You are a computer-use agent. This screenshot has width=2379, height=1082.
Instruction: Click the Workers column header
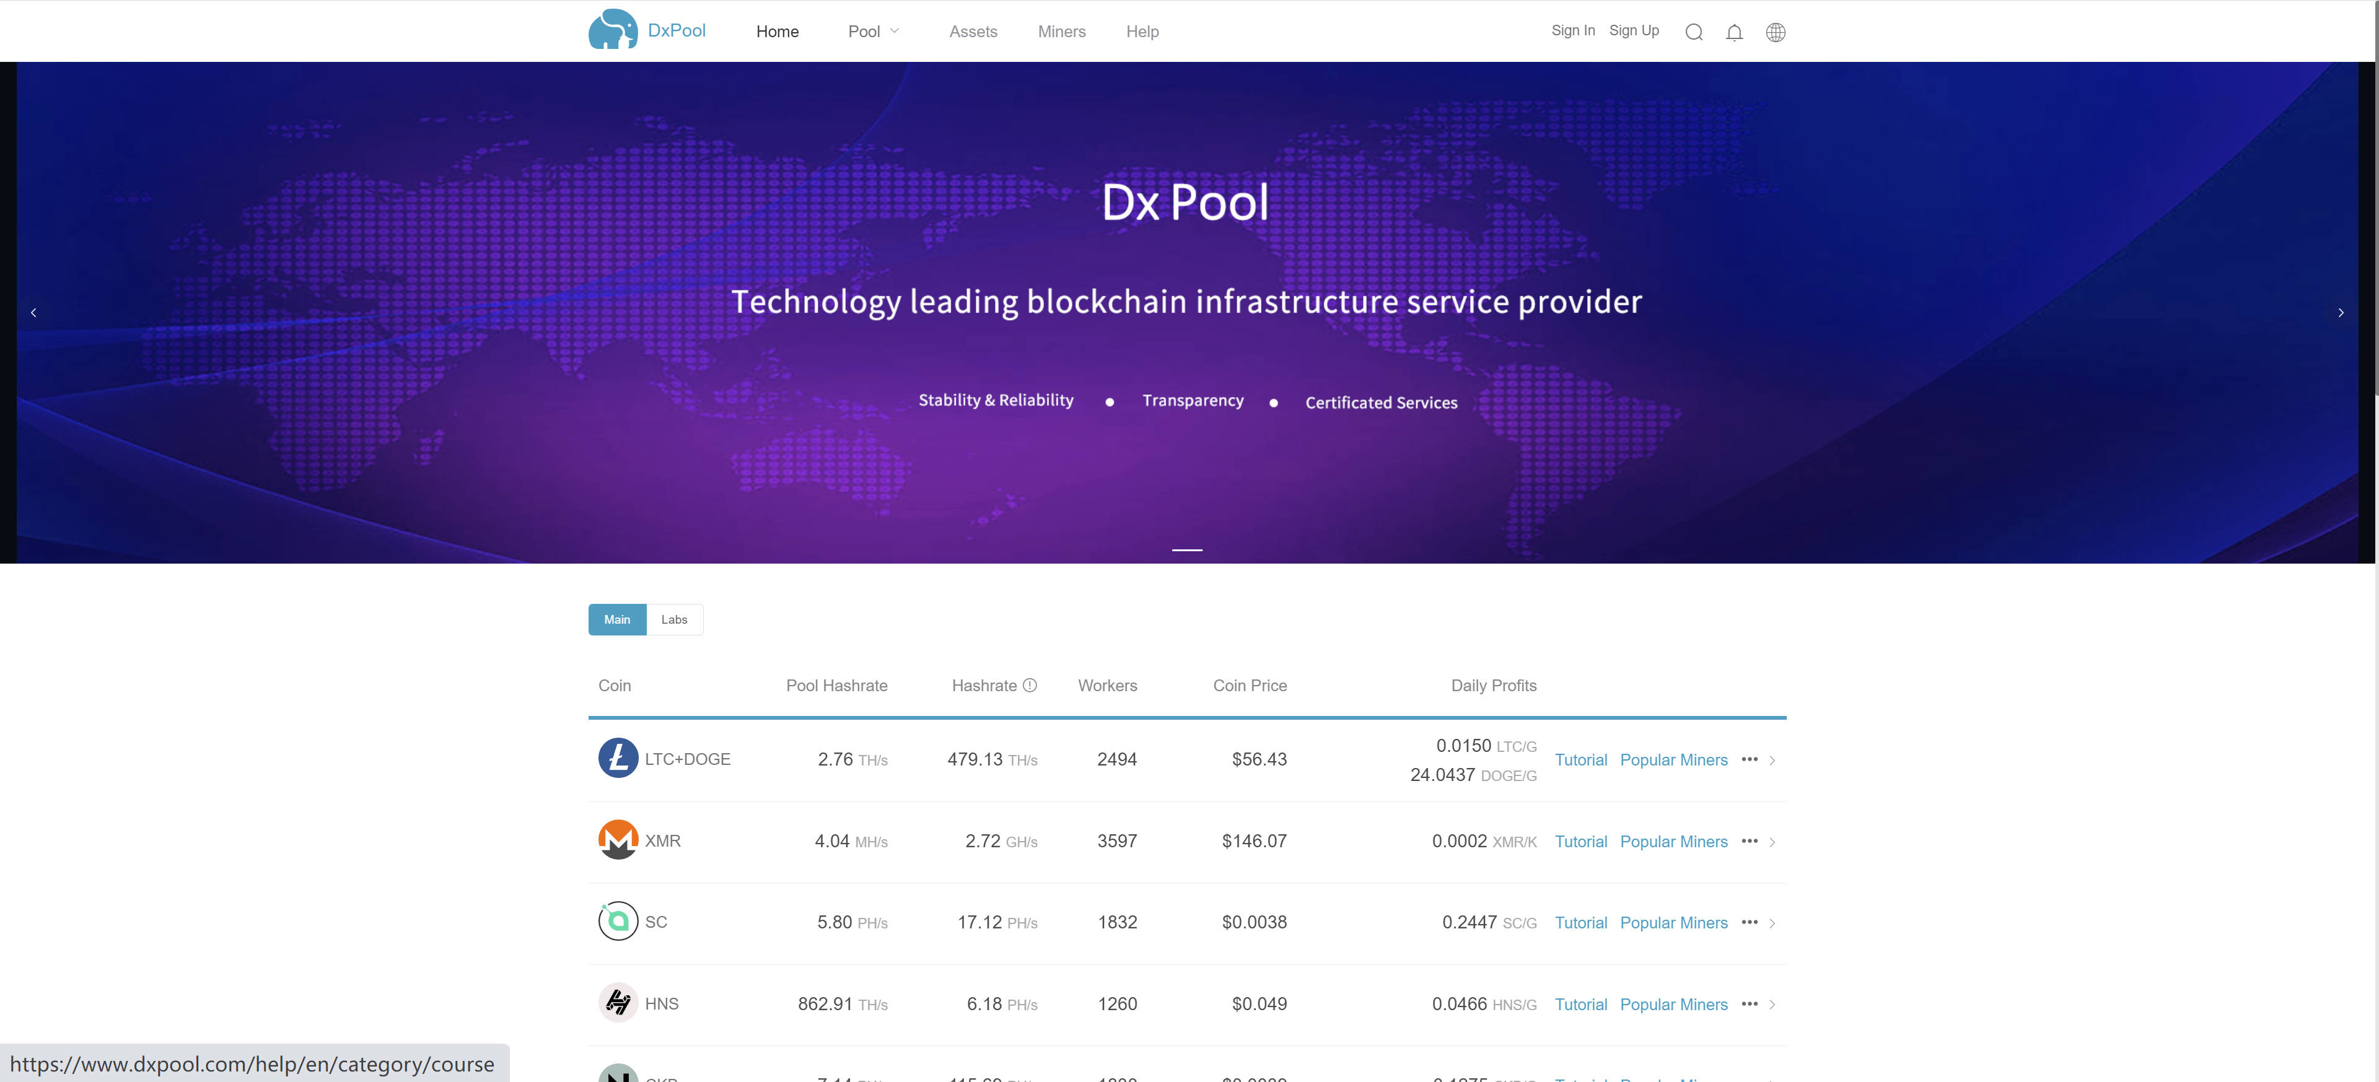pos(1107,685)
